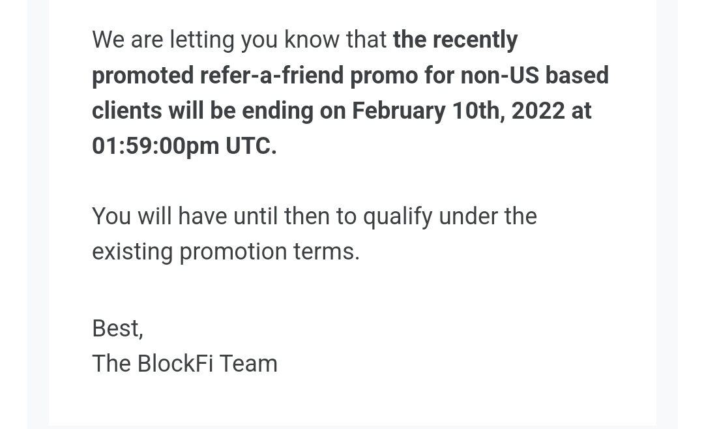Screen dimensions: 704x429
Task: Click the year "2022"
Action: tap(538, 111)
